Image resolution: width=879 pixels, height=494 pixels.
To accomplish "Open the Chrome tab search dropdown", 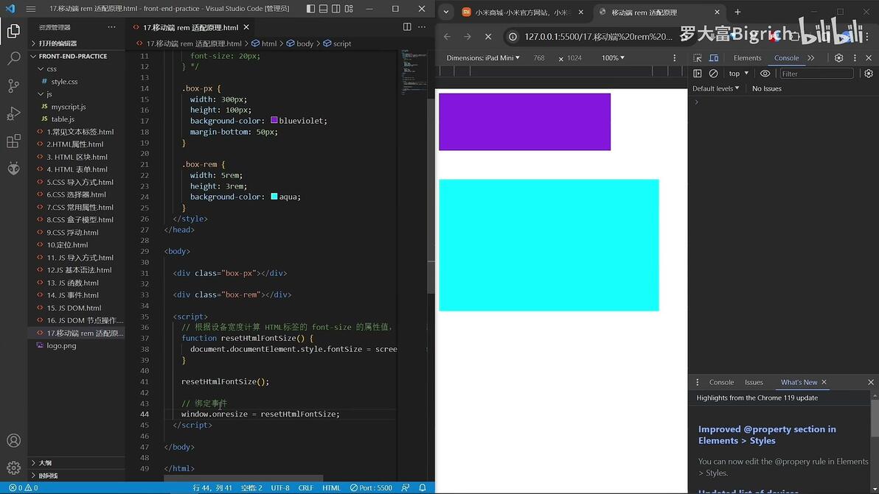I will pyautogui.click(x=446, y=12).
